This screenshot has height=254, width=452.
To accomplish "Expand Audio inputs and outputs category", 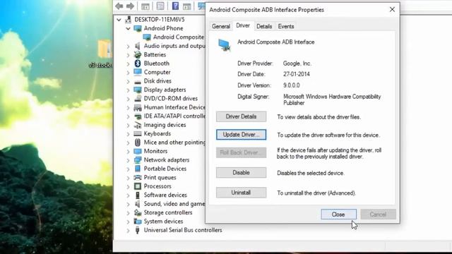I will 128,46.
